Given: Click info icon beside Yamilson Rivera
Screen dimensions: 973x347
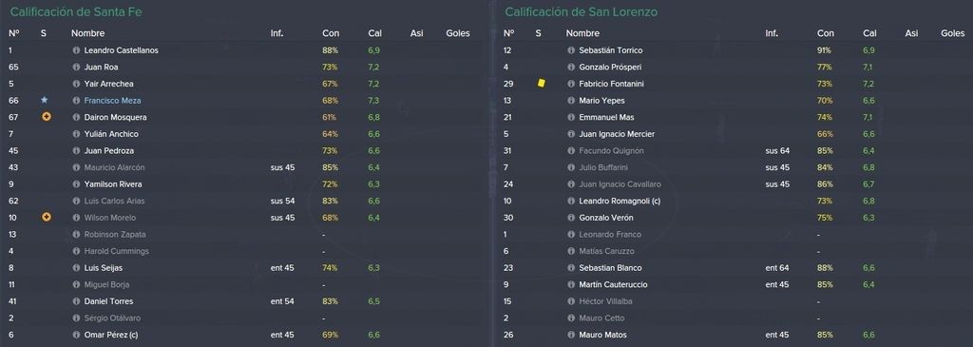Looking at the screenshot, I should click(76, 184).
